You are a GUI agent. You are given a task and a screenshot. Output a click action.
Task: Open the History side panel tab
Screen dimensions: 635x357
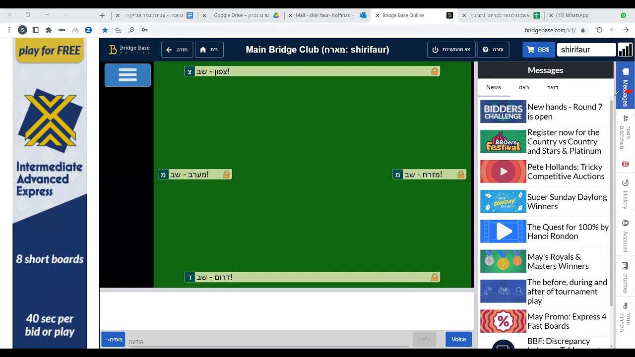pyautogui.click(x=625, y=194)
